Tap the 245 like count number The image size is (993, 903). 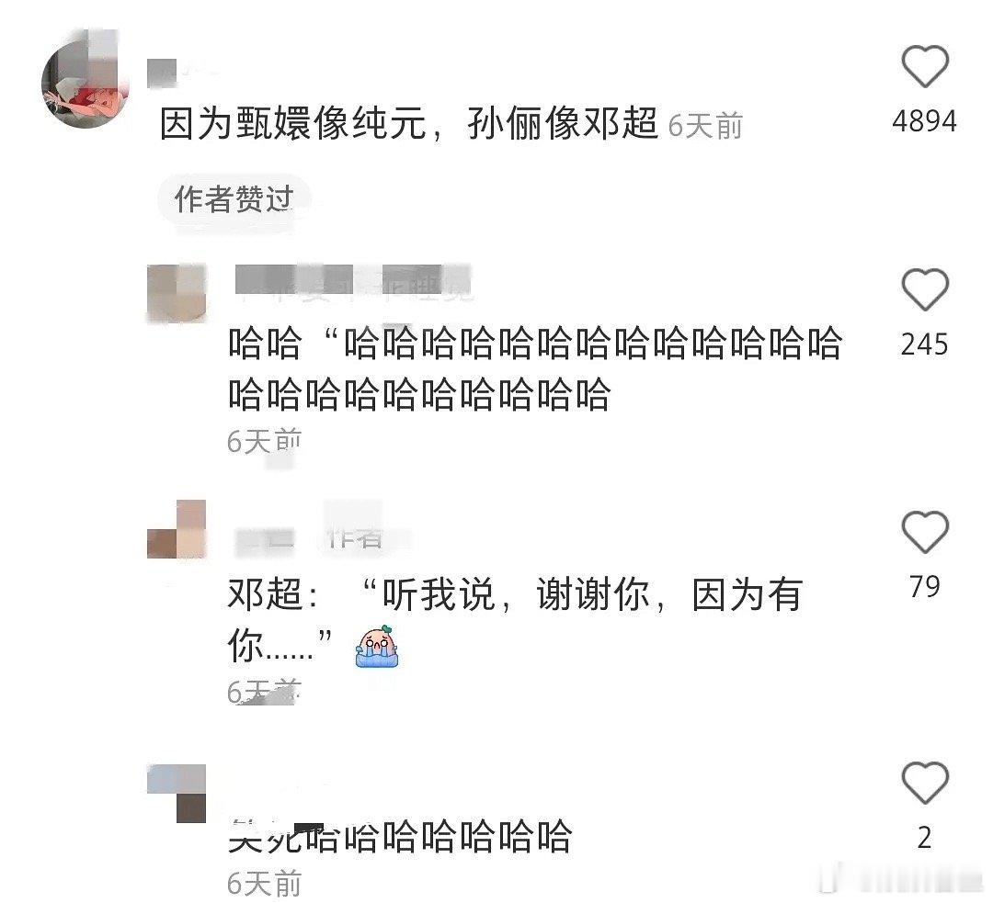point(925,344)
